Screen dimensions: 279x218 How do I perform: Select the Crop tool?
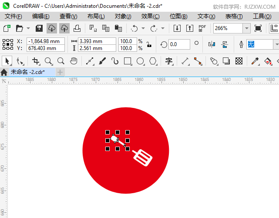[36, 61]
